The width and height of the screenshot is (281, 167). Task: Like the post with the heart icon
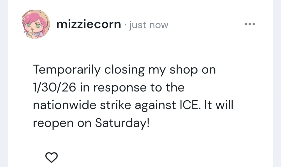click(52, 157)
